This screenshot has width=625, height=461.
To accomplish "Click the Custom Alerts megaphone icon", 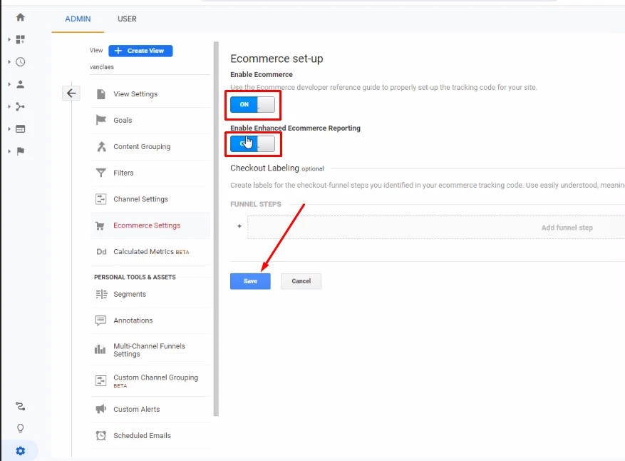I will pos(100,409).
